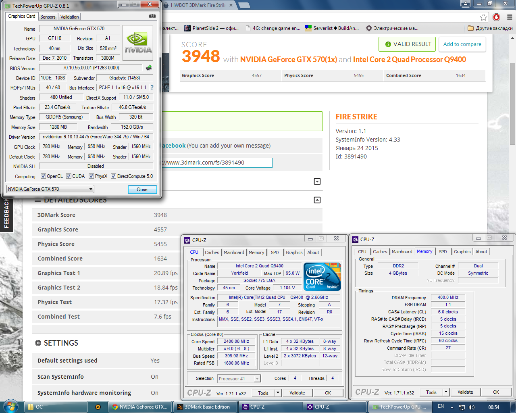The image size is (516, 413).
Task: Toggle the OpenCL checkbox in GPU-Z
Action: (x=43, y=176)
